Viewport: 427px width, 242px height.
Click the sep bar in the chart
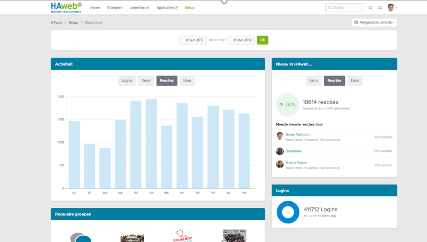coord(120,154)
